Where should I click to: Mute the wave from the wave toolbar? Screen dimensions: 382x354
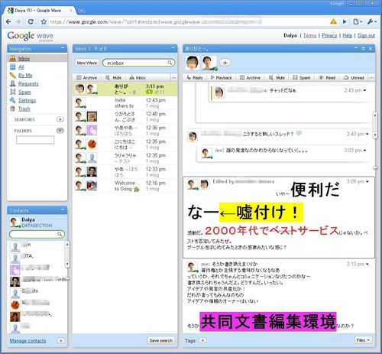coord(277,77)
